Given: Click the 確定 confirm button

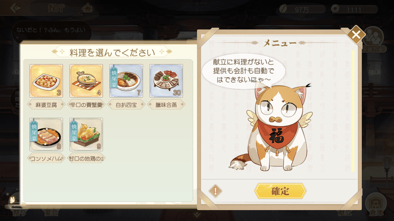Looking at the screenshot, I should coord(280,191).
